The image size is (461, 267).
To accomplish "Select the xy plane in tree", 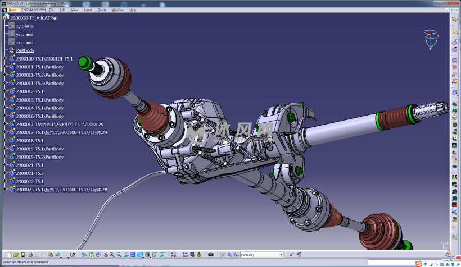I will (x=24, y=26).
